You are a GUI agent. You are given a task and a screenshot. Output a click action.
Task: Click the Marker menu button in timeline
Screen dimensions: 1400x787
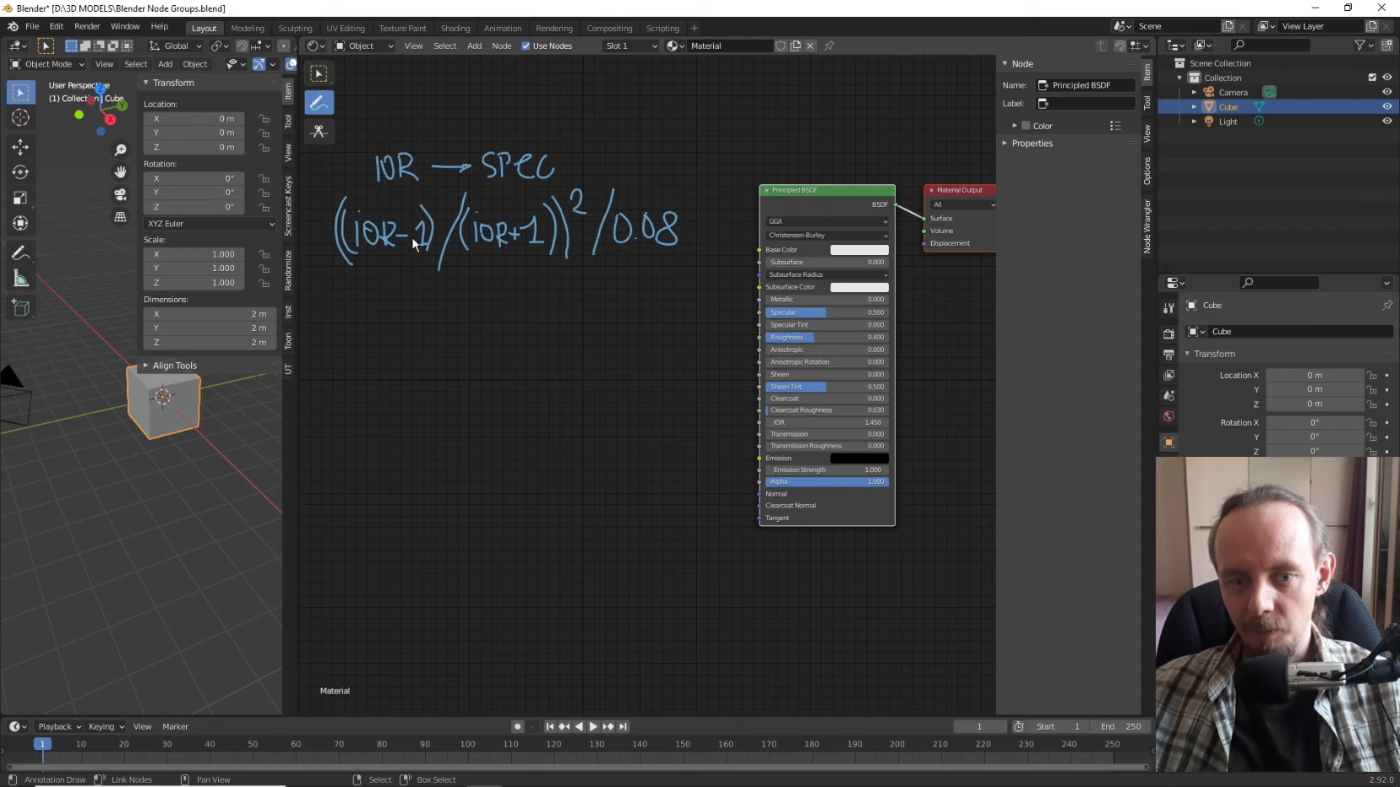175,726
